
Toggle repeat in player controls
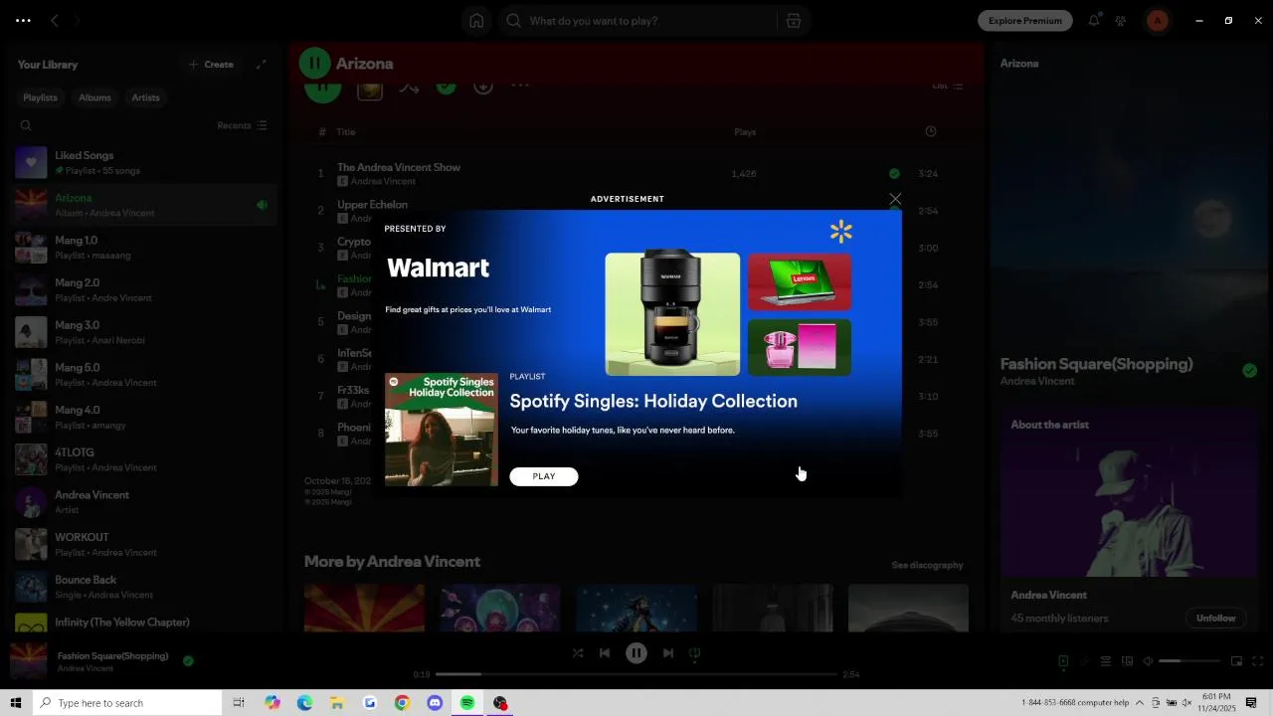[x=695, y=653]
